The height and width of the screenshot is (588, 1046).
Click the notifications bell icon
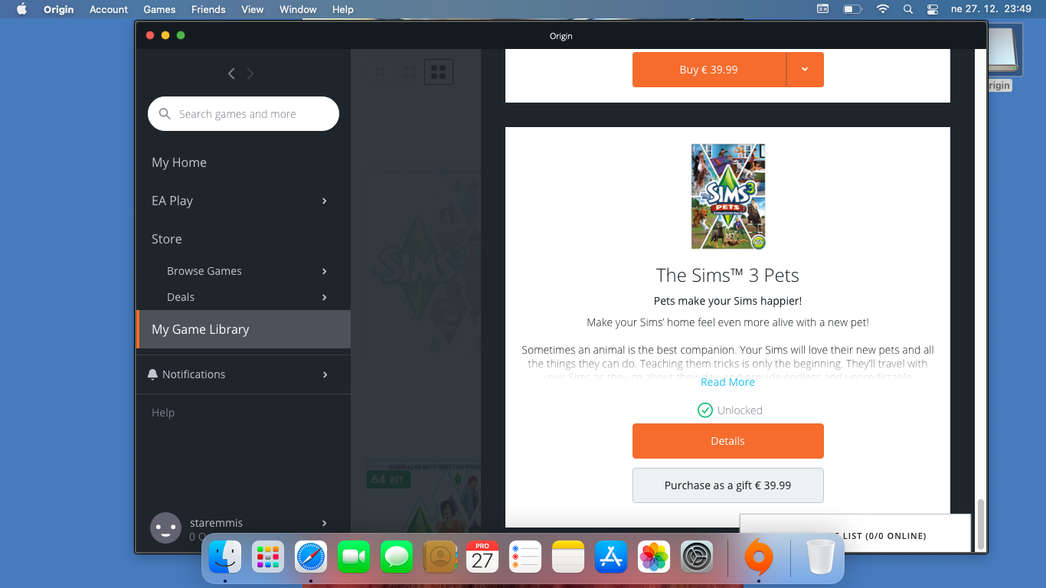(x=152, y=374)
